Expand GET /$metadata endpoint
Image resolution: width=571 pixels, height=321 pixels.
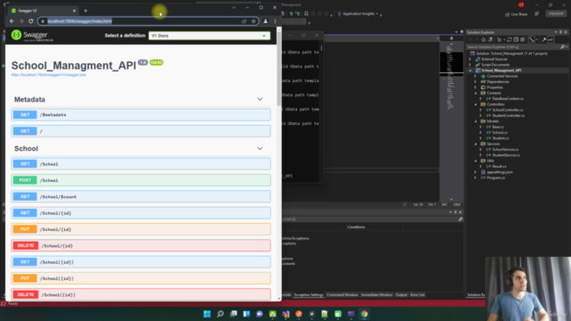coord(141,115)
